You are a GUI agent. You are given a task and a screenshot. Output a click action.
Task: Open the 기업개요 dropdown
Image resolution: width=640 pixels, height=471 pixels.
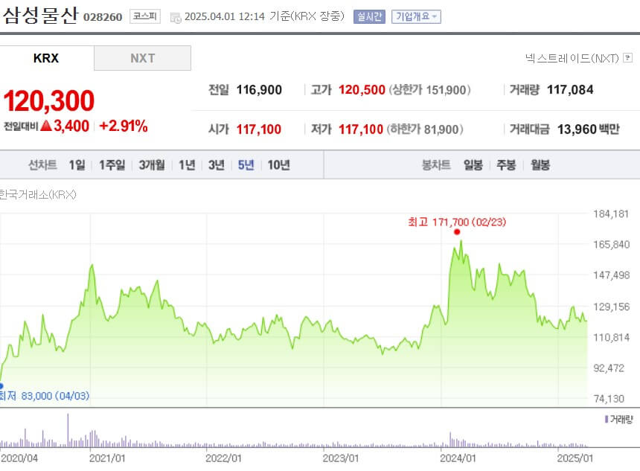(x=416, y=16)
